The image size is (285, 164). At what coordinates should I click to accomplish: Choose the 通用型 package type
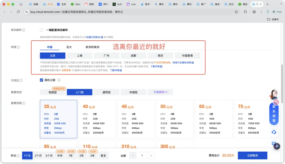point(107,92)
